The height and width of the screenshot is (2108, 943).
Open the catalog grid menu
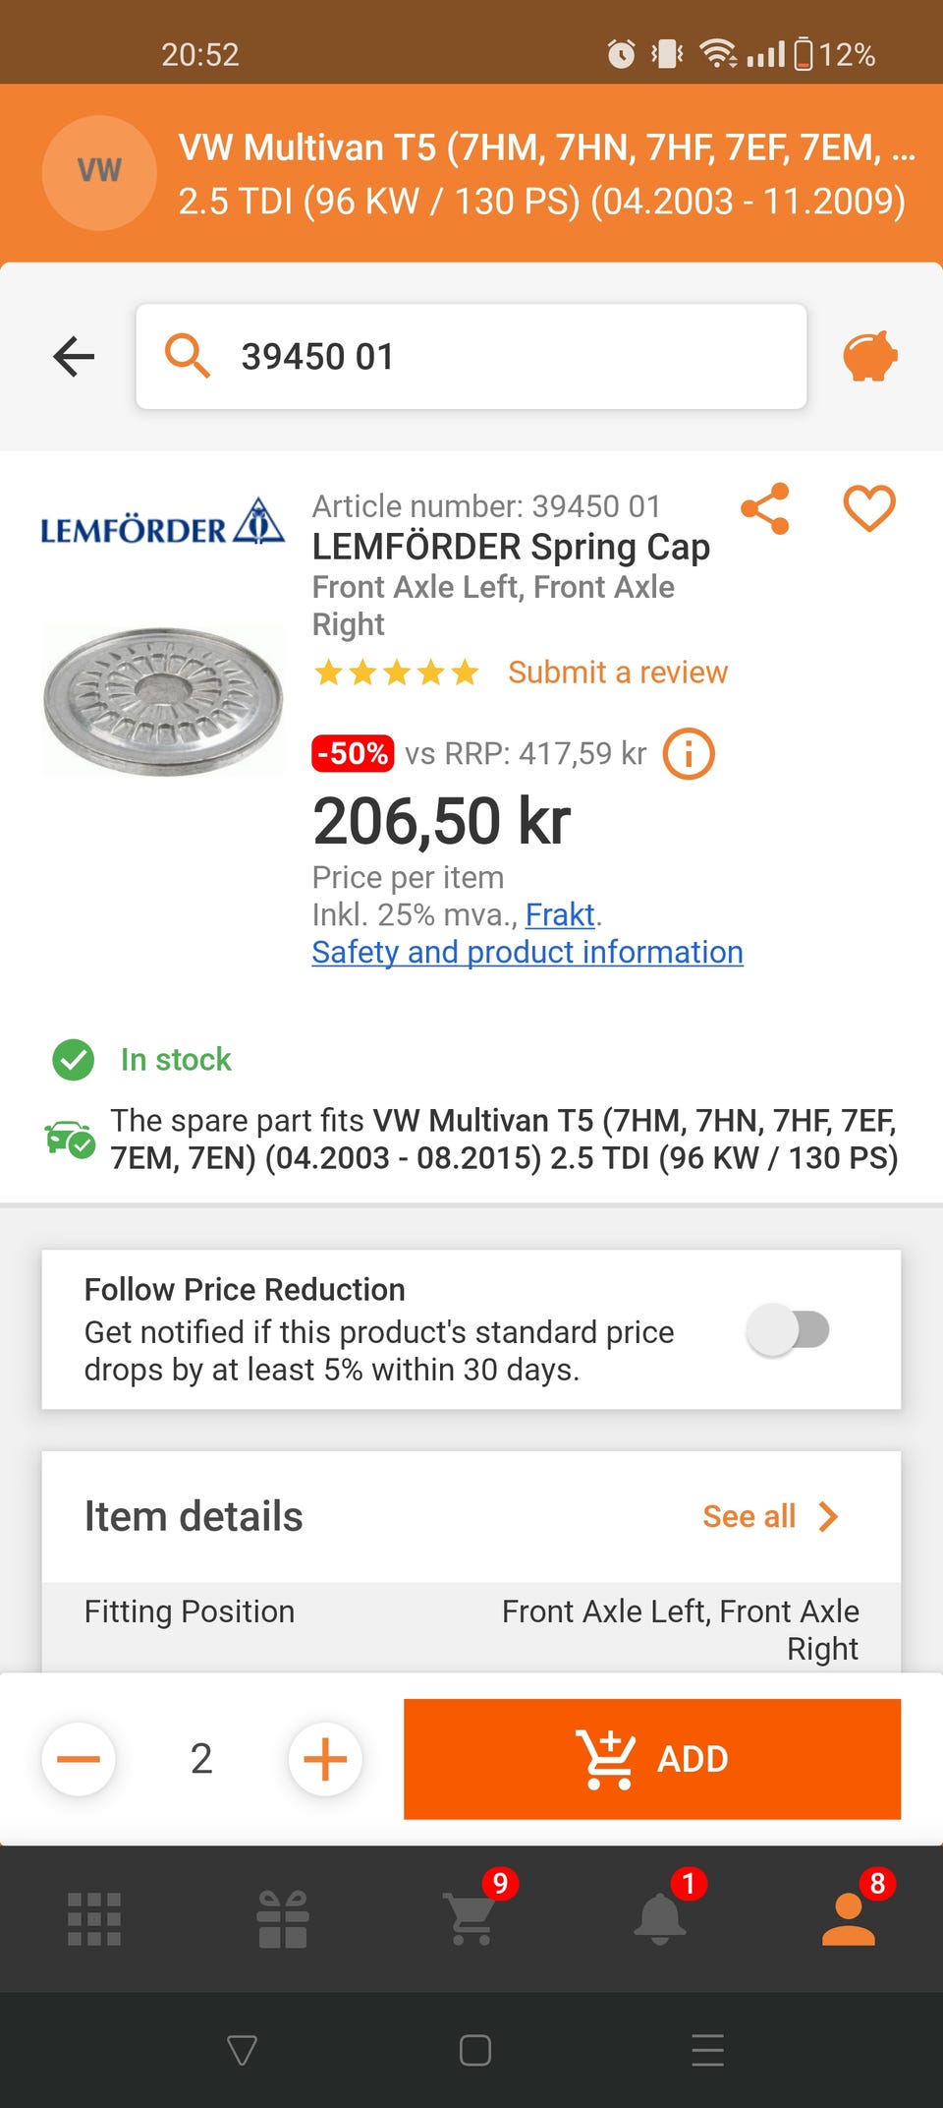point(94,1918)
